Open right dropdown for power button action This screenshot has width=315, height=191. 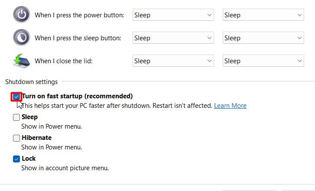tap(263, 15)
